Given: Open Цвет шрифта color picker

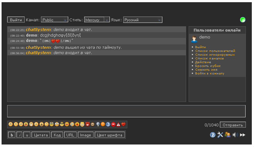Looking at the screenshot, I should [110, 135].
